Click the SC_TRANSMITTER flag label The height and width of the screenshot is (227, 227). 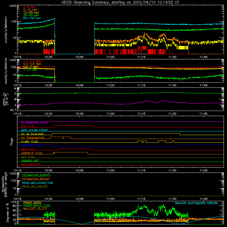click(x=33, y=138)
